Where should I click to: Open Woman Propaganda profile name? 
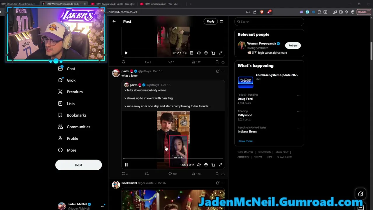tap(261, 43)
